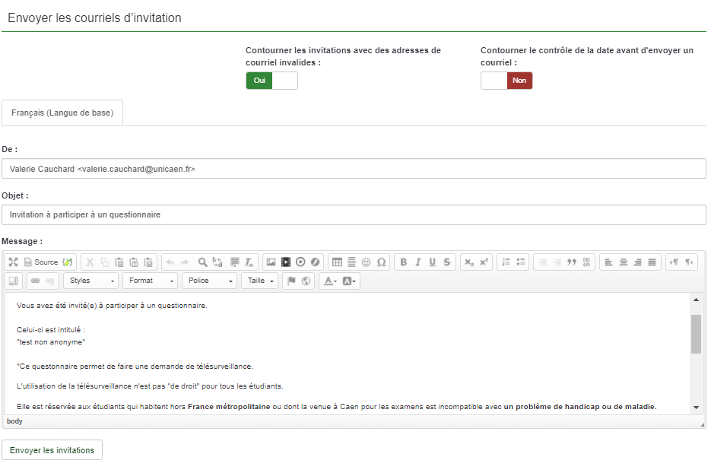Open the smiley emoticon picker

pos(367,262)
